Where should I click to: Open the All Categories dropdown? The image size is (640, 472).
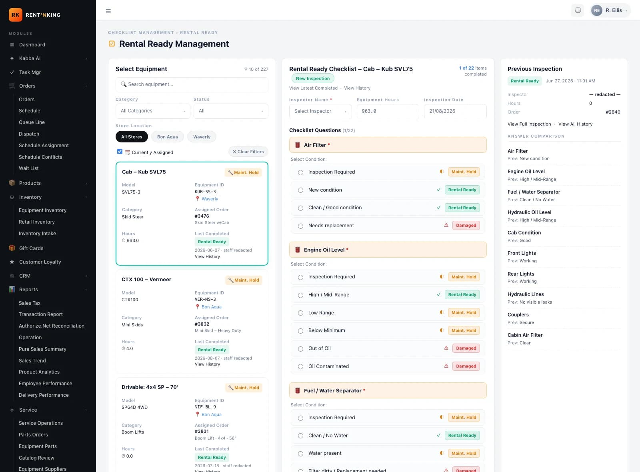coord(153,111)
